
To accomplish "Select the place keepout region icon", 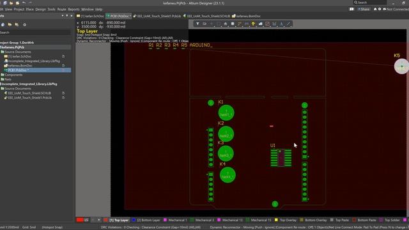I will (x=267, y=24).
